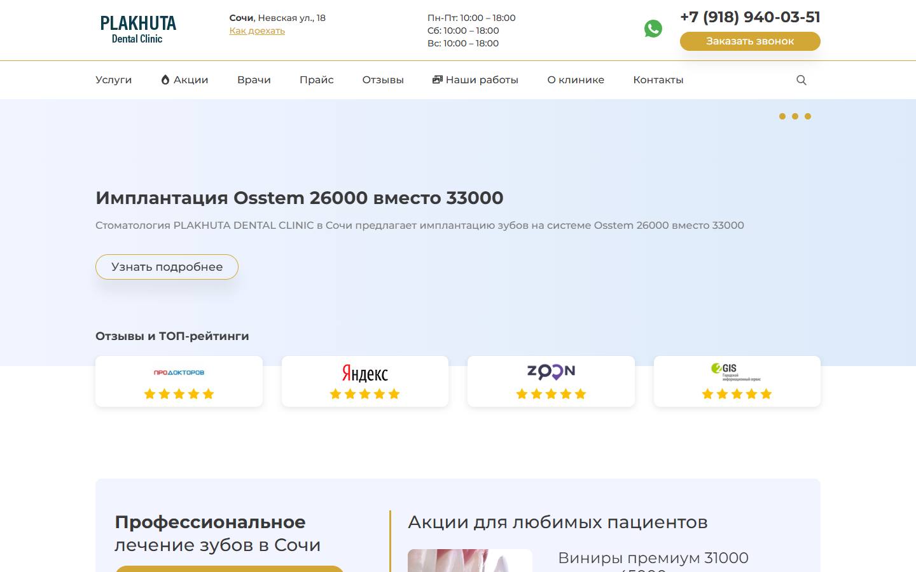Viewport: 916px width, 572px height.
Task: Open the ПроДокторов rating card
Action: click(179, 381)
